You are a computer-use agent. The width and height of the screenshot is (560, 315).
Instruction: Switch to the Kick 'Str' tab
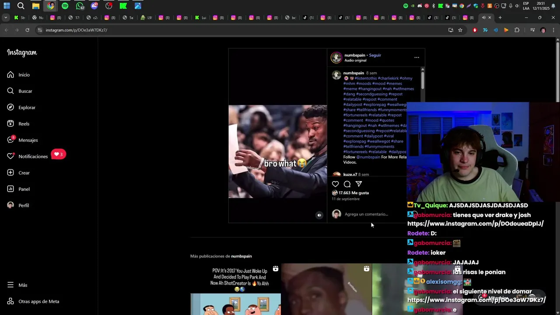point(20,17)
